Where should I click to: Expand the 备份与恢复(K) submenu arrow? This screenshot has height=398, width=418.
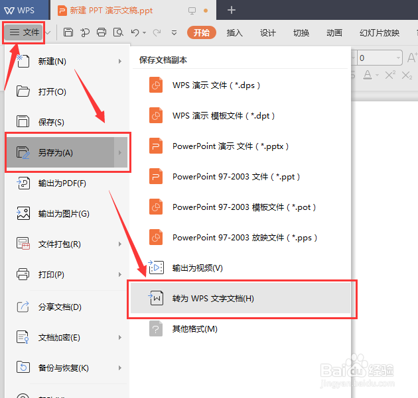pyautogui.click(x=120, y=368)
